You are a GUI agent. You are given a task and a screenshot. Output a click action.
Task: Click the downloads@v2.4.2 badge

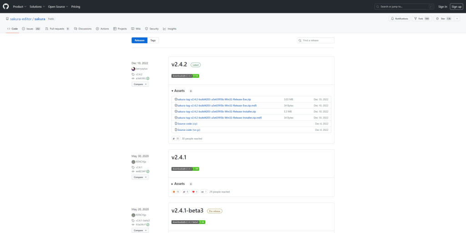pyautogui.click(x=185, y=76)
